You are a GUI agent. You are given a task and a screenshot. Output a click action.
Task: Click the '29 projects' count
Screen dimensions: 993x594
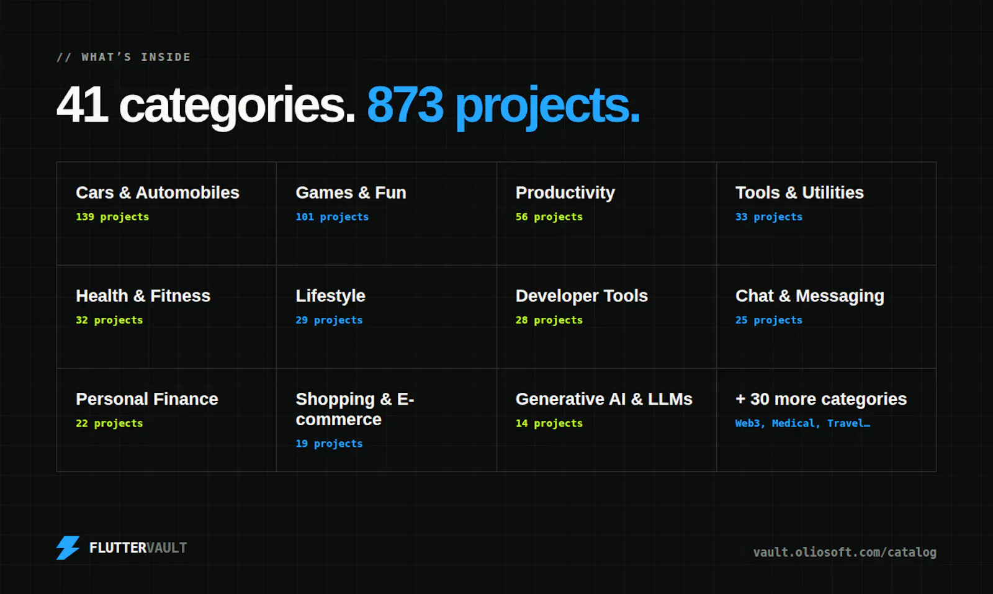click(x=329, y=320)
